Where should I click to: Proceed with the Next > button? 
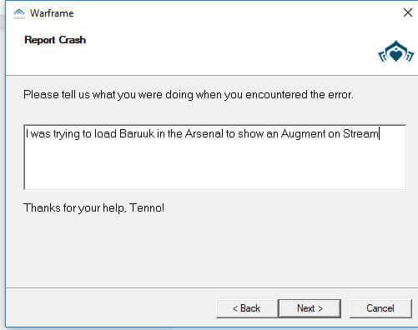310,308
